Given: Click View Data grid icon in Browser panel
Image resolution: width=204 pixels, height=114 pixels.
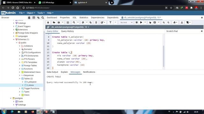Looking at the screenshot, I should (x=34, y=18).
